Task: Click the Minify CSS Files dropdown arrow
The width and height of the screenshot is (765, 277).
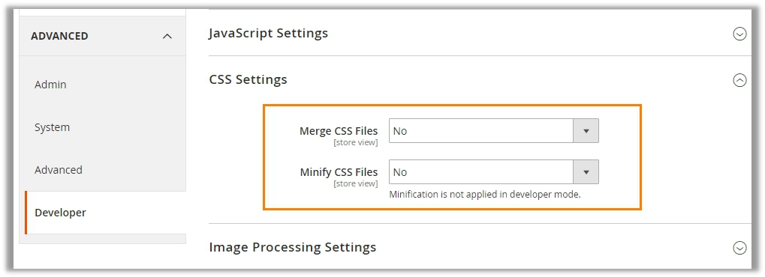Action: (586, 172)
